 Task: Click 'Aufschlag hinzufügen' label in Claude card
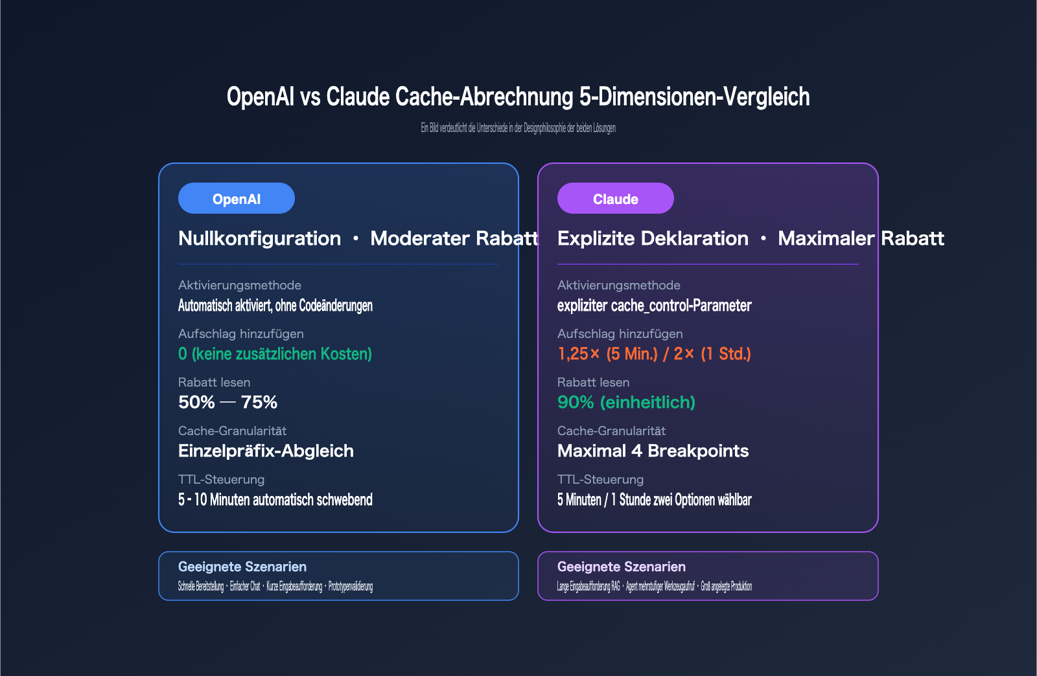[620, 333]
